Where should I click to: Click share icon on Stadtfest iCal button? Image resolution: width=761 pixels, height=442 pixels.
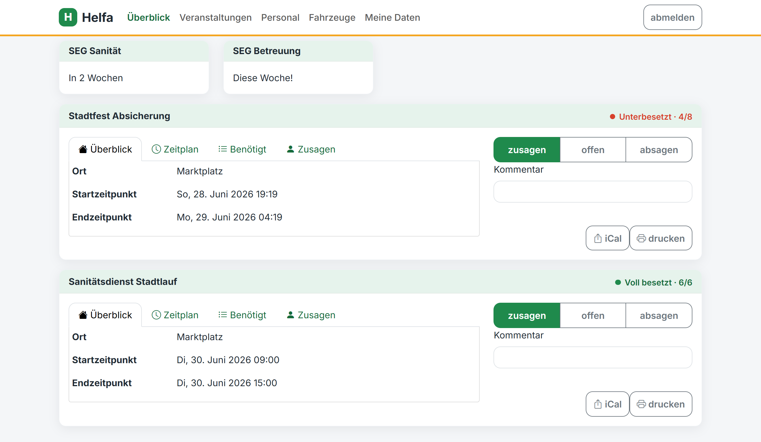[x=598, y=238]
